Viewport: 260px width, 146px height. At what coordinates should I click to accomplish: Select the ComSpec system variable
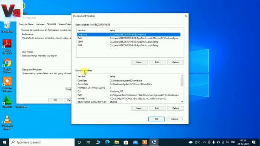point(129,81)
